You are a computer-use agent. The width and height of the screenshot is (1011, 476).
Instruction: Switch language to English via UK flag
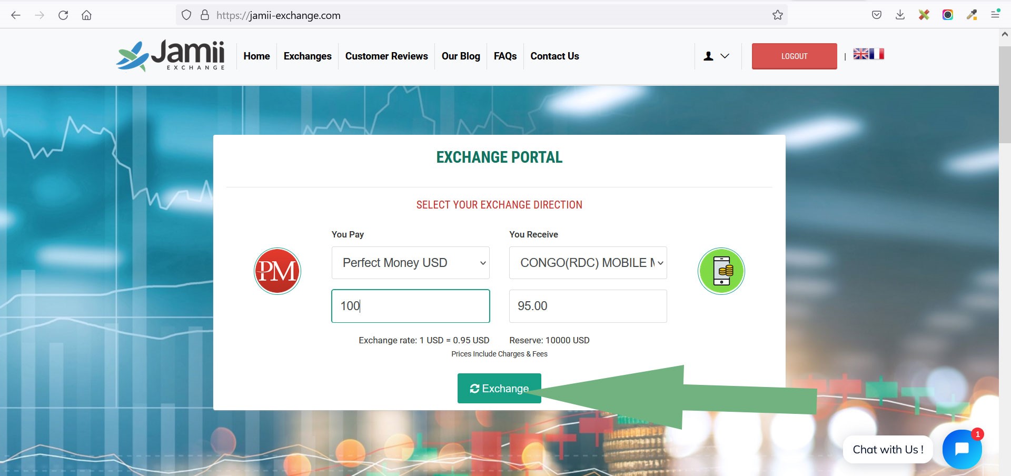click(x=861, y=54)
